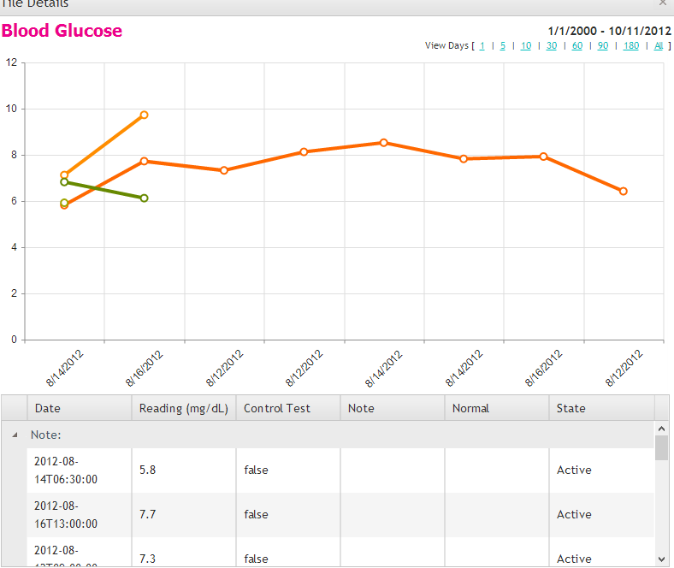View 5 days of data
This screenshot has height=568, width=674.
502,45
